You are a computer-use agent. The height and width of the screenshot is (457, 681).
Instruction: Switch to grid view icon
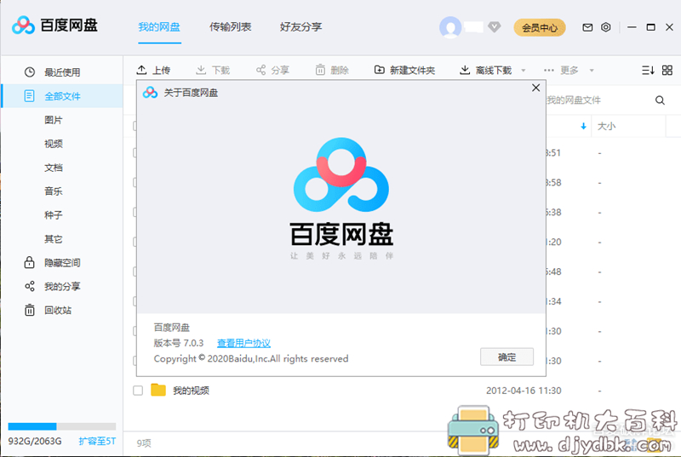pos(667,71)
